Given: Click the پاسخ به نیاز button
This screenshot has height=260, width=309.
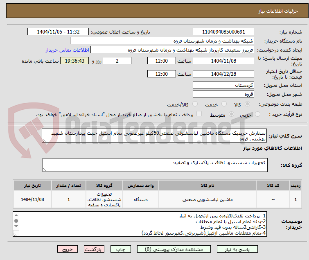Looking at the screenshot, I should click(x=237, y=249).
